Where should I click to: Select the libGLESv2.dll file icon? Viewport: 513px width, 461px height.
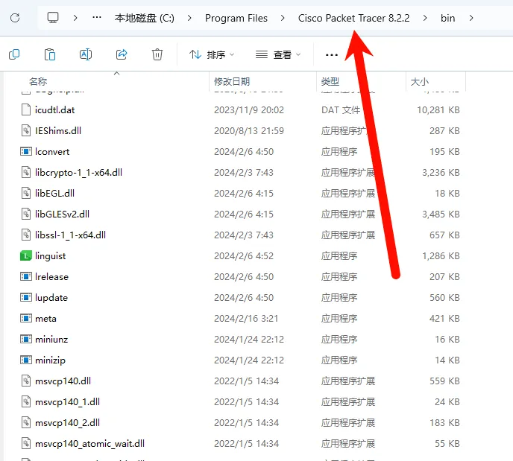(26, 214)
